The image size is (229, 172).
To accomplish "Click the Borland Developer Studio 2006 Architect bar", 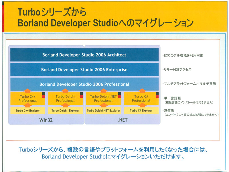I will pos(84,55).
